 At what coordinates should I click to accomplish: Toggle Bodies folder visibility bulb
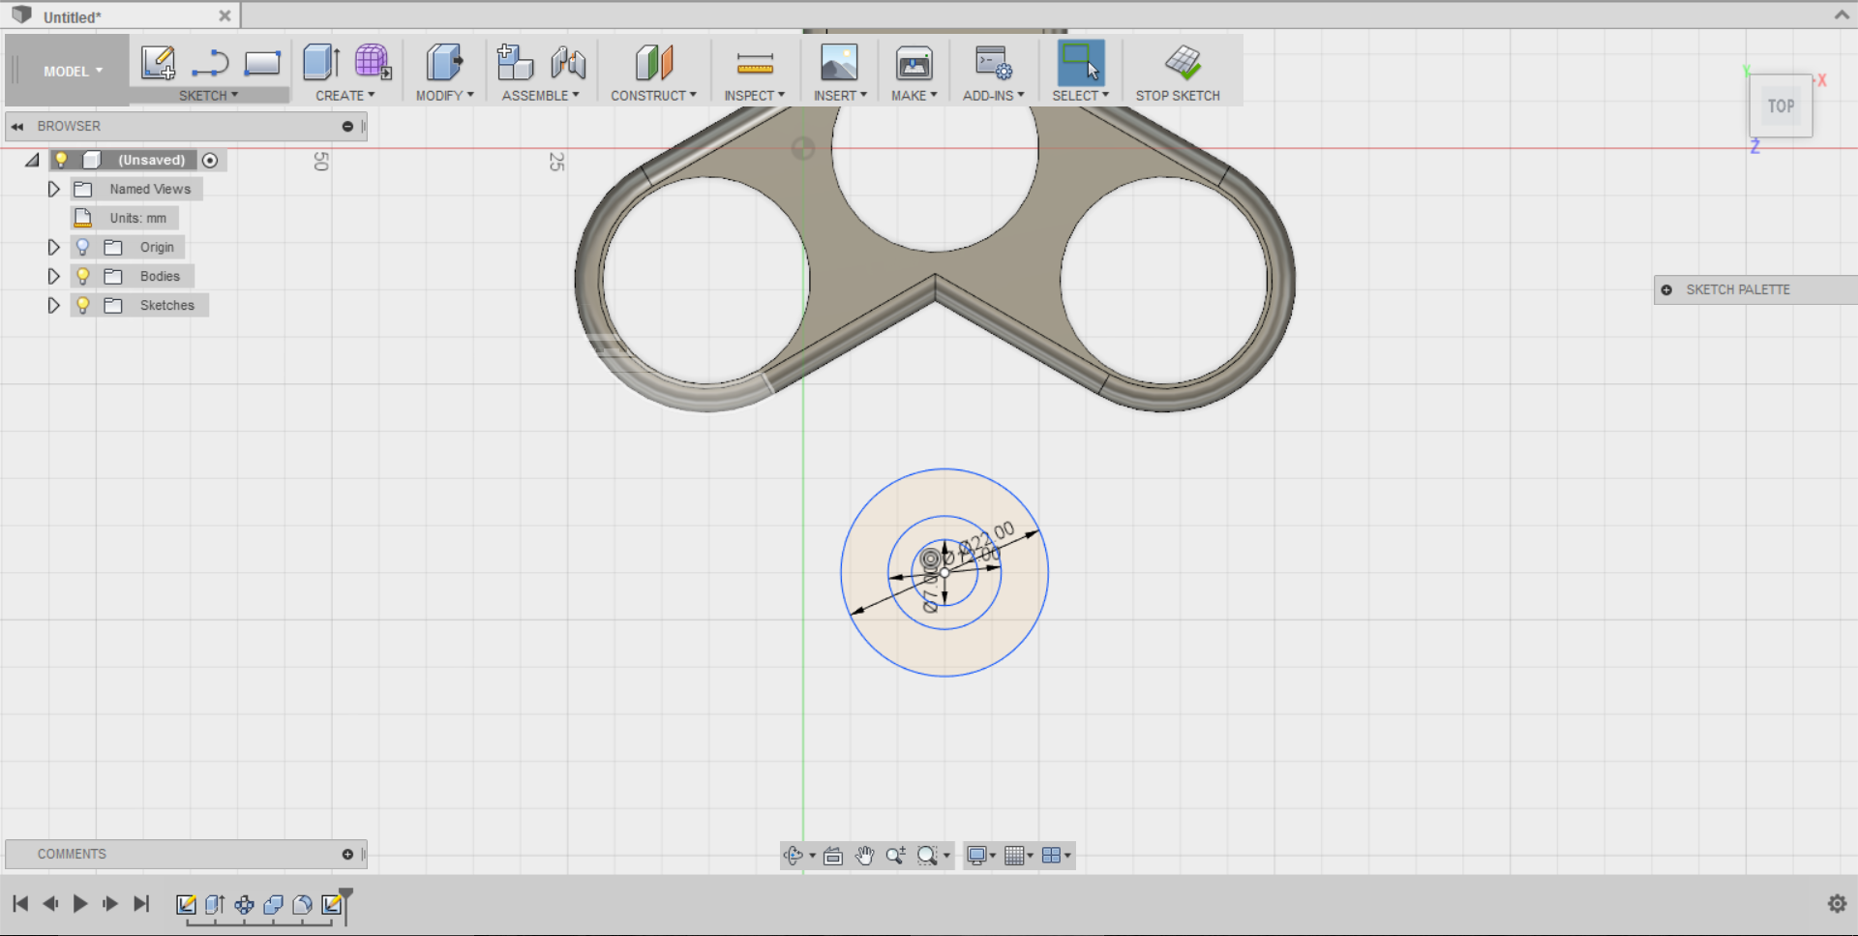(x=83, y=276)
